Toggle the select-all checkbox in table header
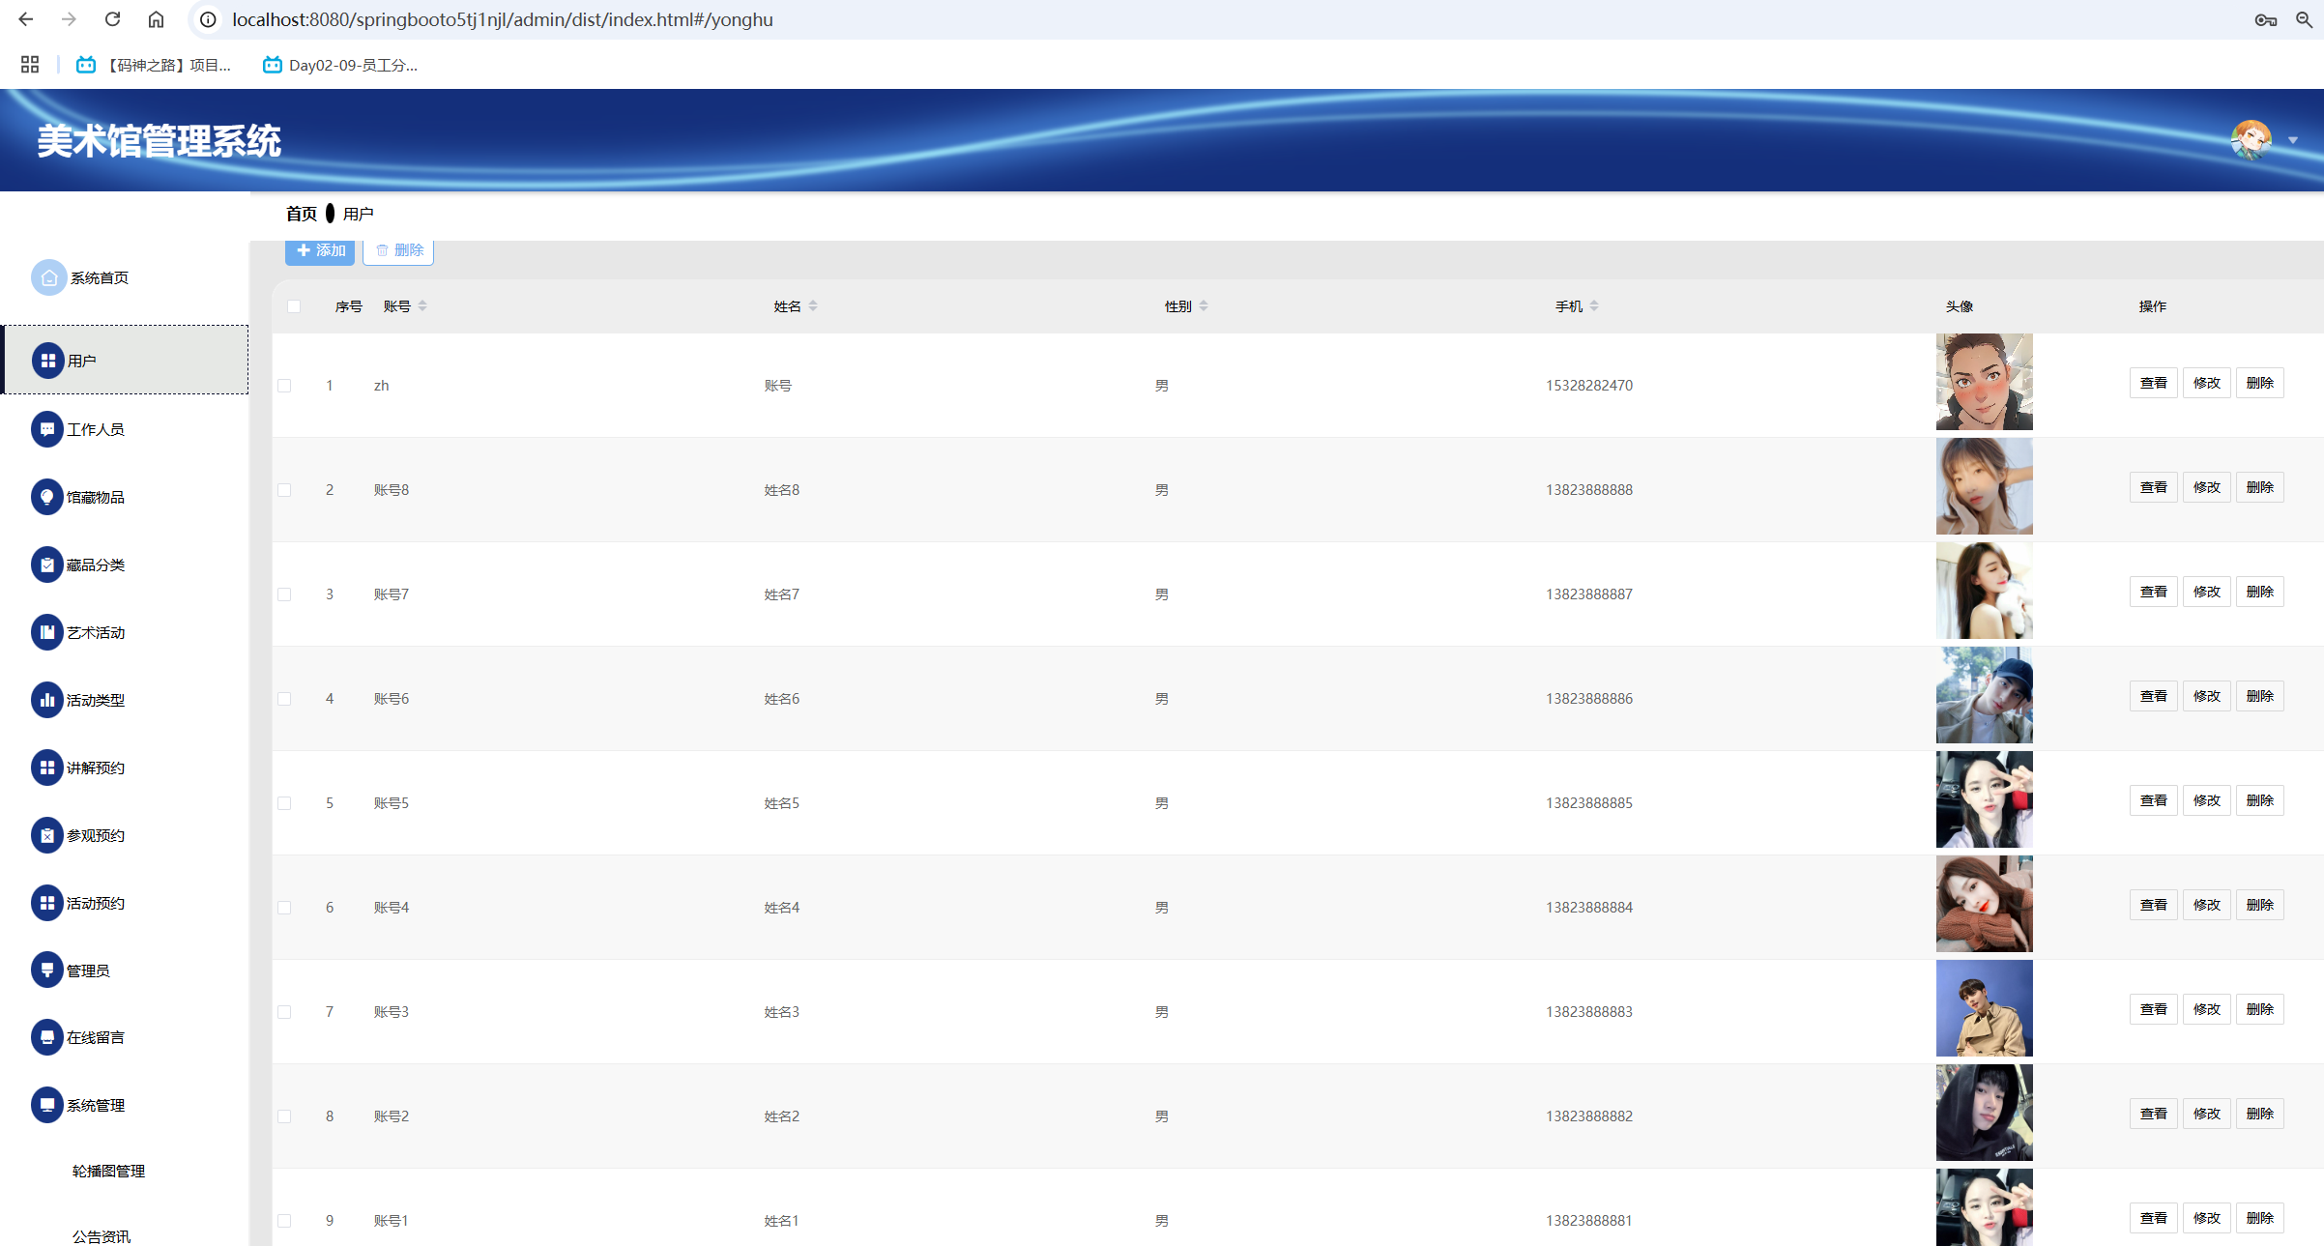This screenshot has width=2324, height=1246. pos(294,306)
